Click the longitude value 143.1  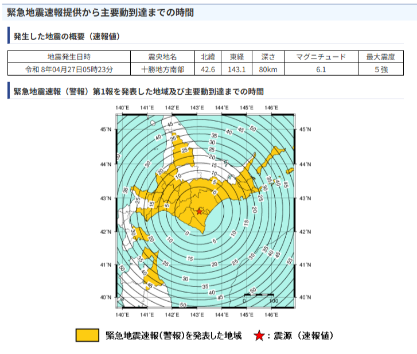pos(237,69)
